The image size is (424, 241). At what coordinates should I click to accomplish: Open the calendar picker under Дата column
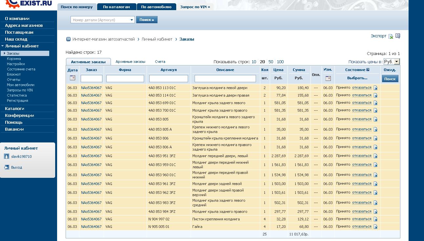(73, 78)
